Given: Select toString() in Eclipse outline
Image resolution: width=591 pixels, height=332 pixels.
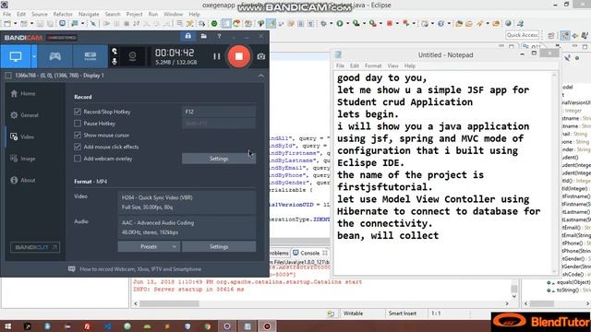Looking at the screenshot, I should click(x=568, y=290).
